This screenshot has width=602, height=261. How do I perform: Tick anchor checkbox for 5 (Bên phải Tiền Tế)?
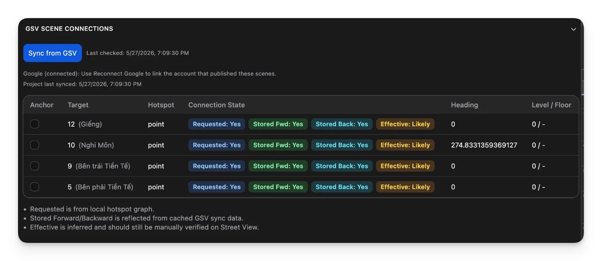click(x=35, y=187)
